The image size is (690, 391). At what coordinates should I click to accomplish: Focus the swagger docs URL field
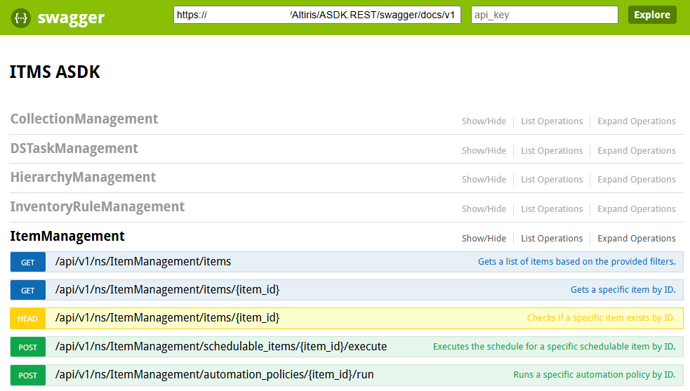[317, 15]
